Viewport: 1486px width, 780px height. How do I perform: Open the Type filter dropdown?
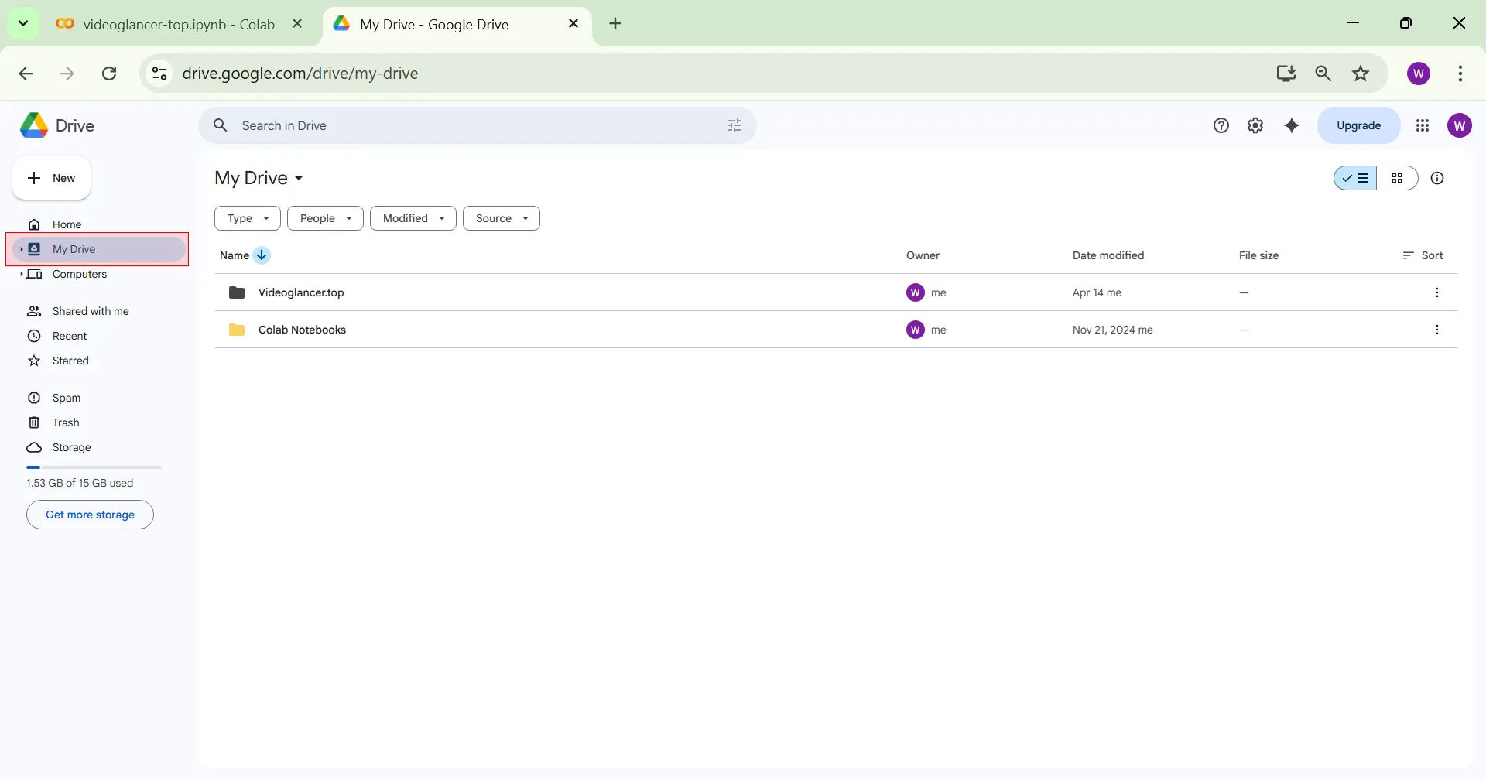pyautogui.click(x=248, y=218)
